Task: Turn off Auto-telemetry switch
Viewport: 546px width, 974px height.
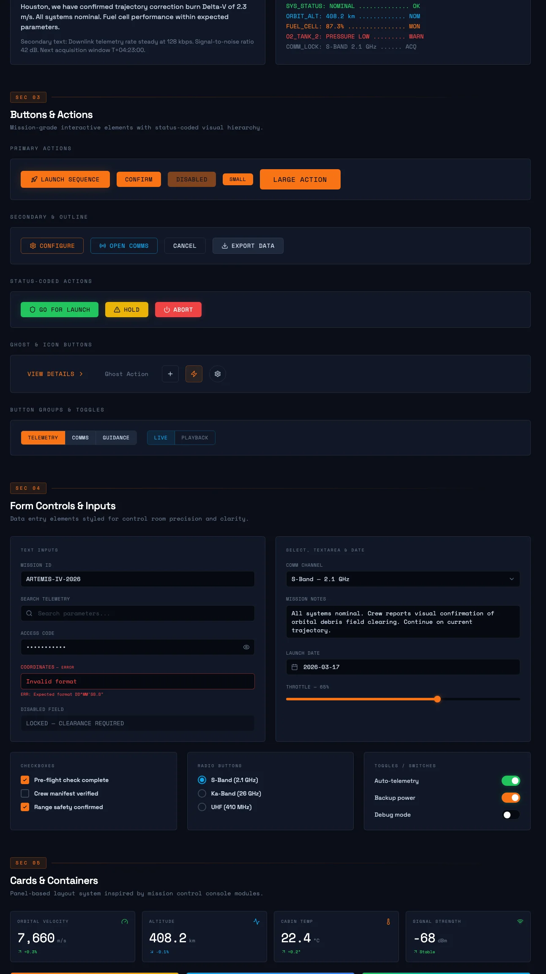Action: click(511, 781)
